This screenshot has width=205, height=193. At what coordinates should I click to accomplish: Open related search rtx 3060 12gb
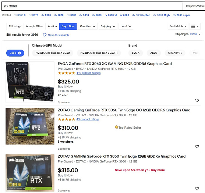pos(162,15)
